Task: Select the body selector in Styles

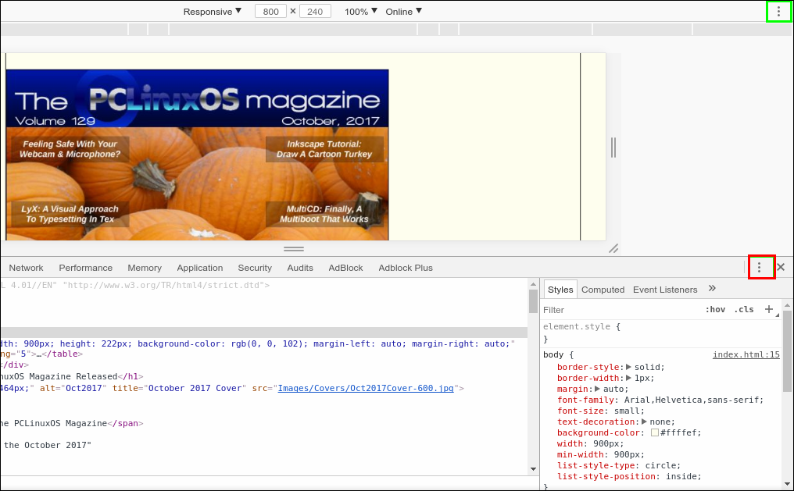Action: coord(553,354)
